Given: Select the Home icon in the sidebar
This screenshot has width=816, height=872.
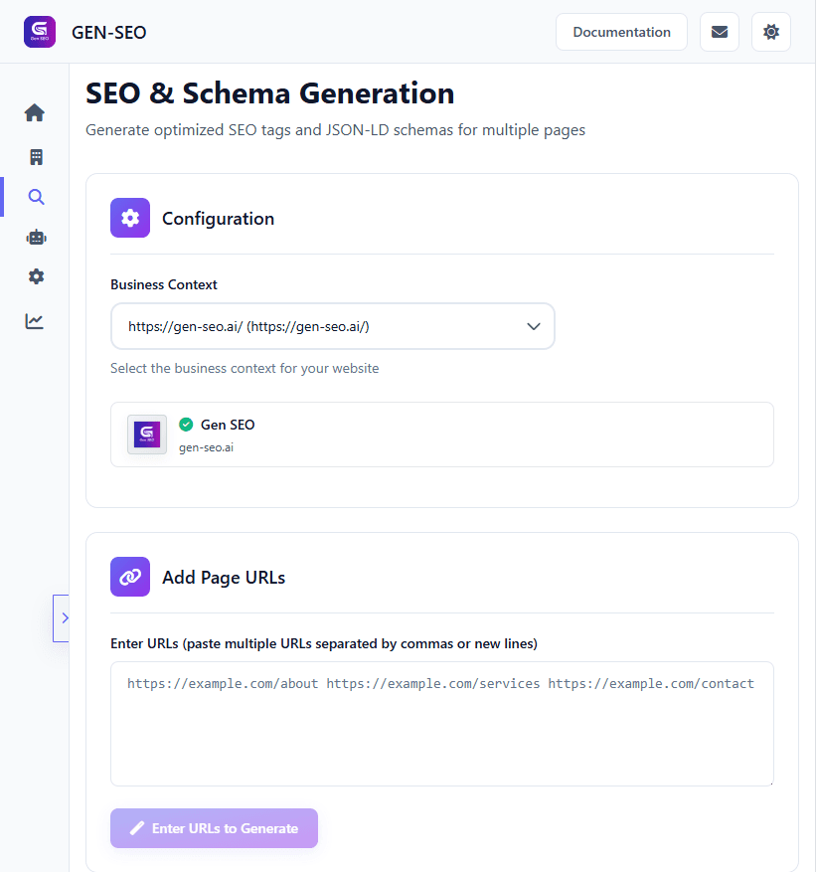Looking at the screenshot, I should 35,112.
